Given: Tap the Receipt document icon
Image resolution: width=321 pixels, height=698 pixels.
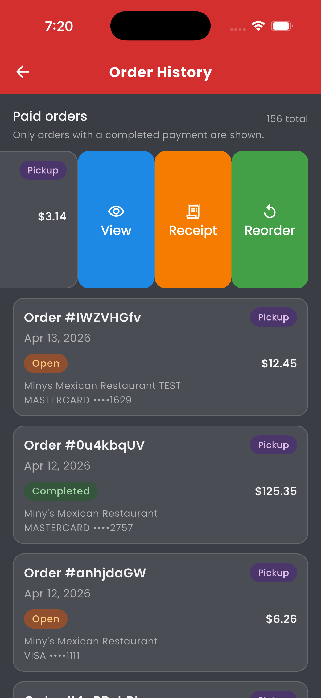Looking at the screenshot, I should (193, 212).
